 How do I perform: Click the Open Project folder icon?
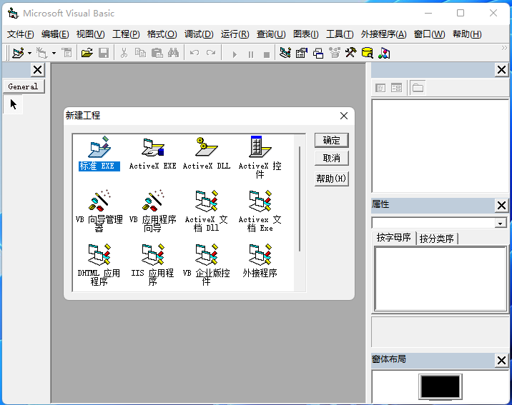[87, 53]
